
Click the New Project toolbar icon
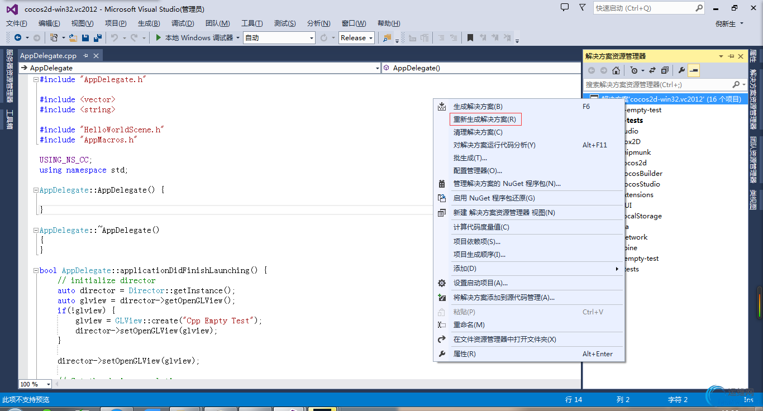click(54, 37)
